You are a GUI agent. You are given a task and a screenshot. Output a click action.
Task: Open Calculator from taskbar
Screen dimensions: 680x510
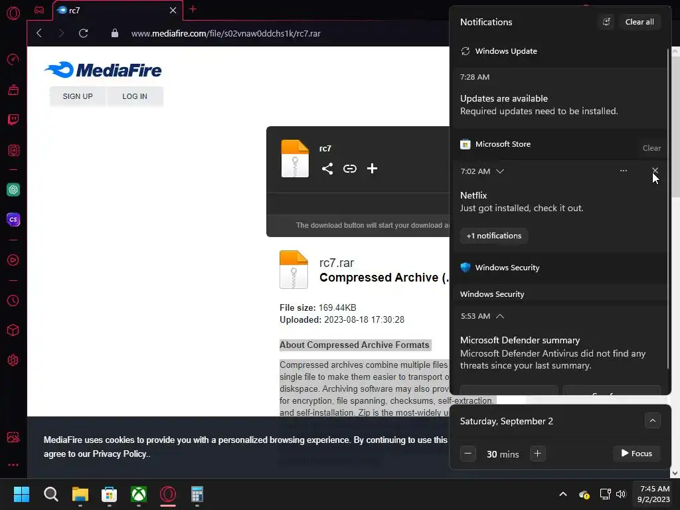point(197,494)
